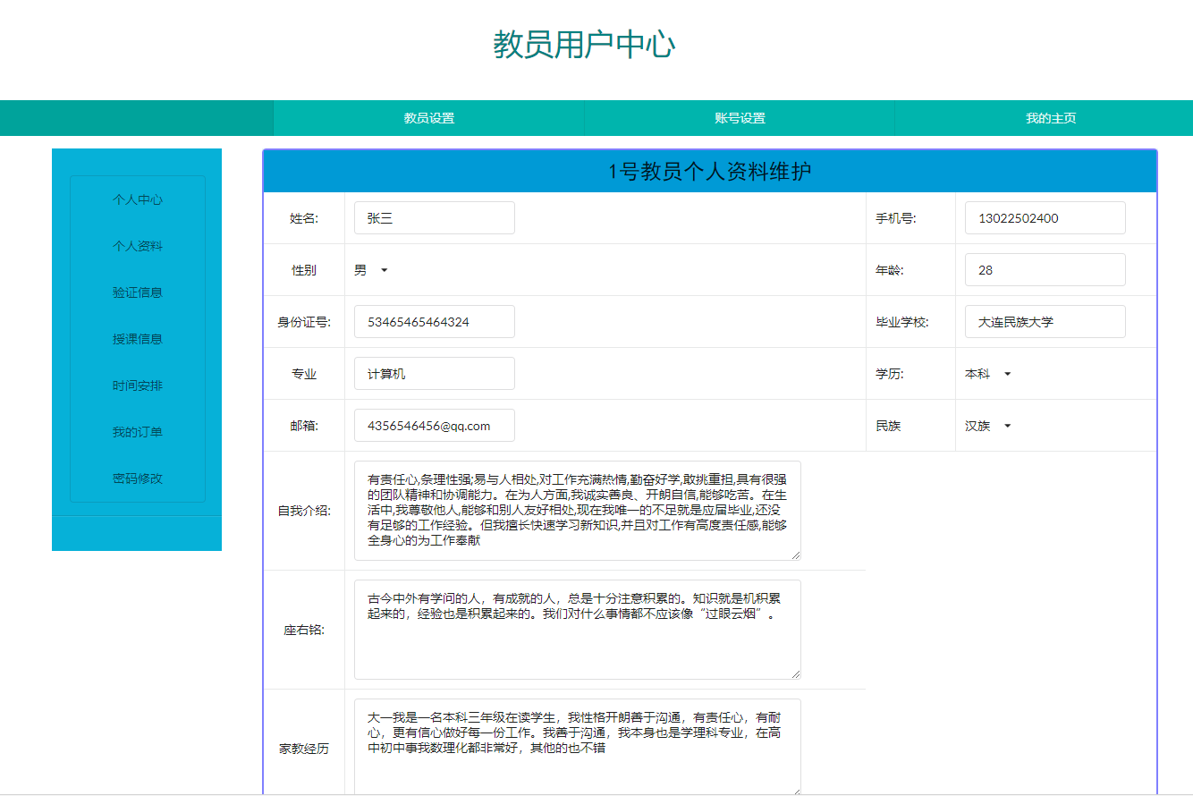
Task: Click the 年龄 field showing 28
Action: [x=1045, y=269]
